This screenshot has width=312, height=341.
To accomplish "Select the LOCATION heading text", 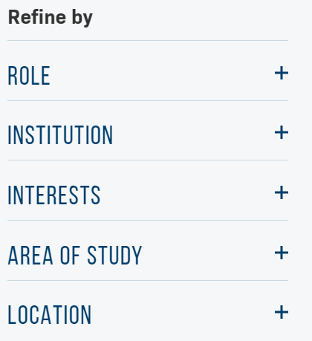I will (x=50, y=315).
